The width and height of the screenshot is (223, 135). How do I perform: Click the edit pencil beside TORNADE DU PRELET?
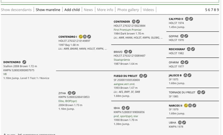coord(203,92)
